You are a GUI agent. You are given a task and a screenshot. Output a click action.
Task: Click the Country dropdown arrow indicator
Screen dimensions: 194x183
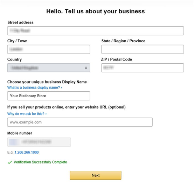pos(86,68)
